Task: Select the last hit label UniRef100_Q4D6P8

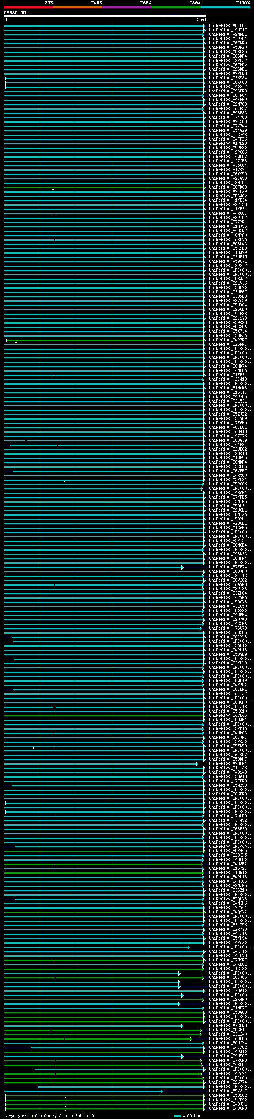Action: [x=228, y=1109]
